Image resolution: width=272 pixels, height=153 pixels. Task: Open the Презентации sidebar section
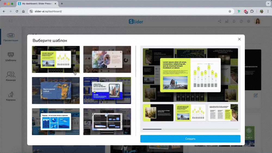point(11,37)
